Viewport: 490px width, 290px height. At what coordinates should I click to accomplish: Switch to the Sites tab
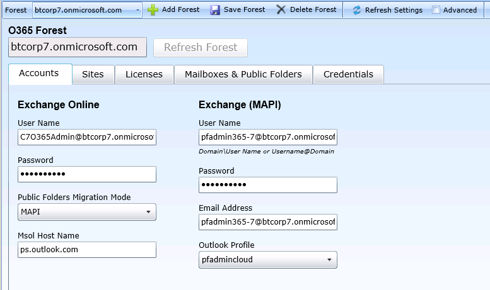93,74
